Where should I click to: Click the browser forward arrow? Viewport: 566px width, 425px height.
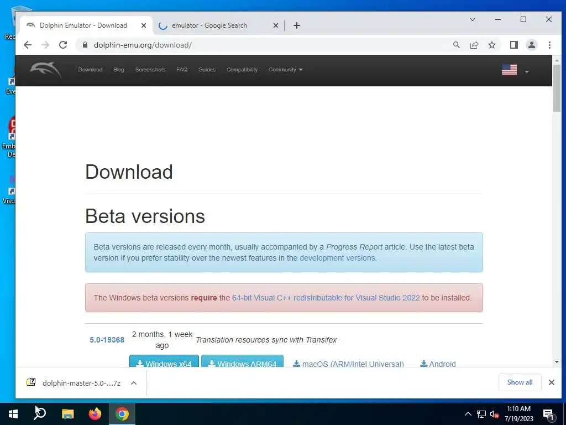(x=45, y=45)
